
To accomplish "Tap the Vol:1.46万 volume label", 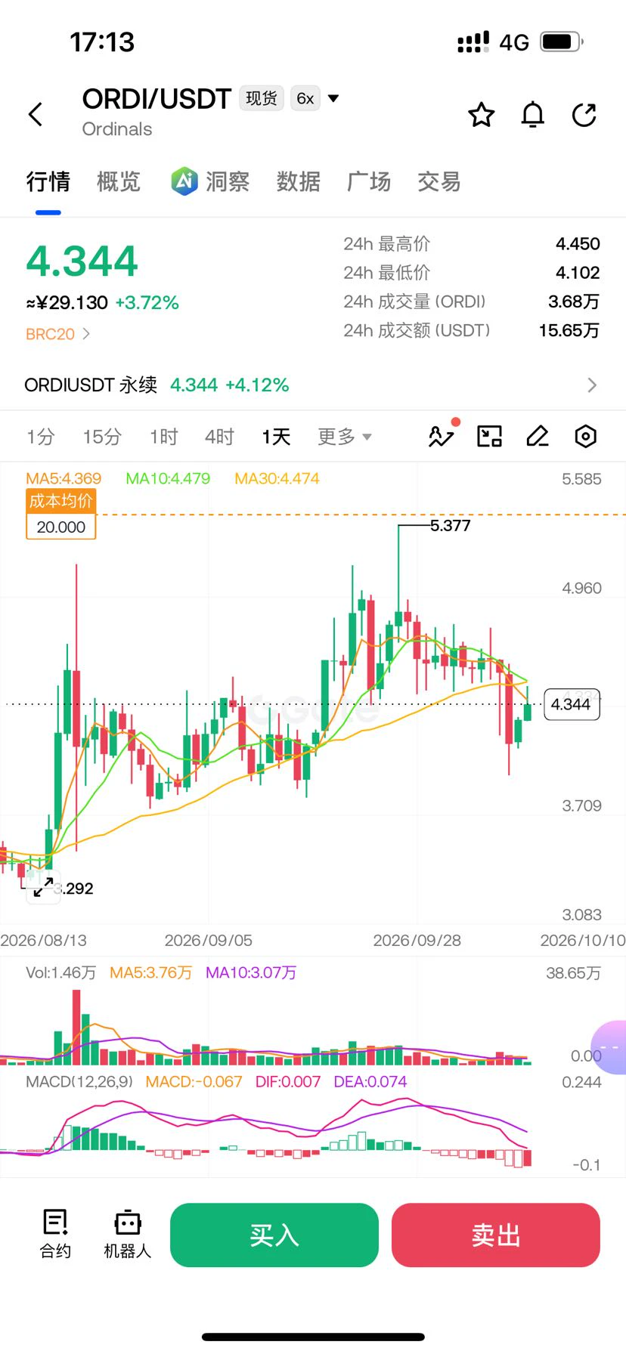I will [x=61, y=972].
